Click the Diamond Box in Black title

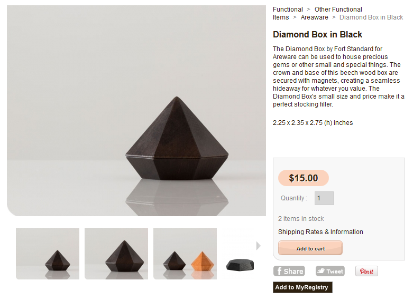pos(317,35)
